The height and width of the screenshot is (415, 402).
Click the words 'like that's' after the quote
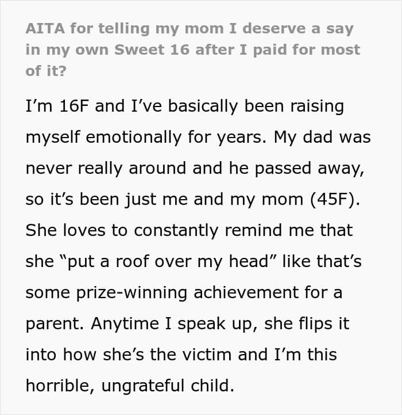pyautogui.click(x=322, y=261)
